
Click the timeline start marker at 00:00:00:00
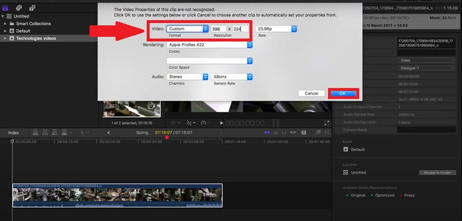[x=12, y=142]
